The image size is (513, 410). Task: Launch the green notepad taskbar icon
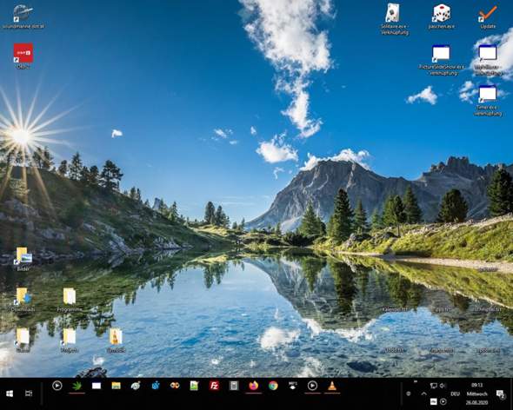tap(195, 387)
